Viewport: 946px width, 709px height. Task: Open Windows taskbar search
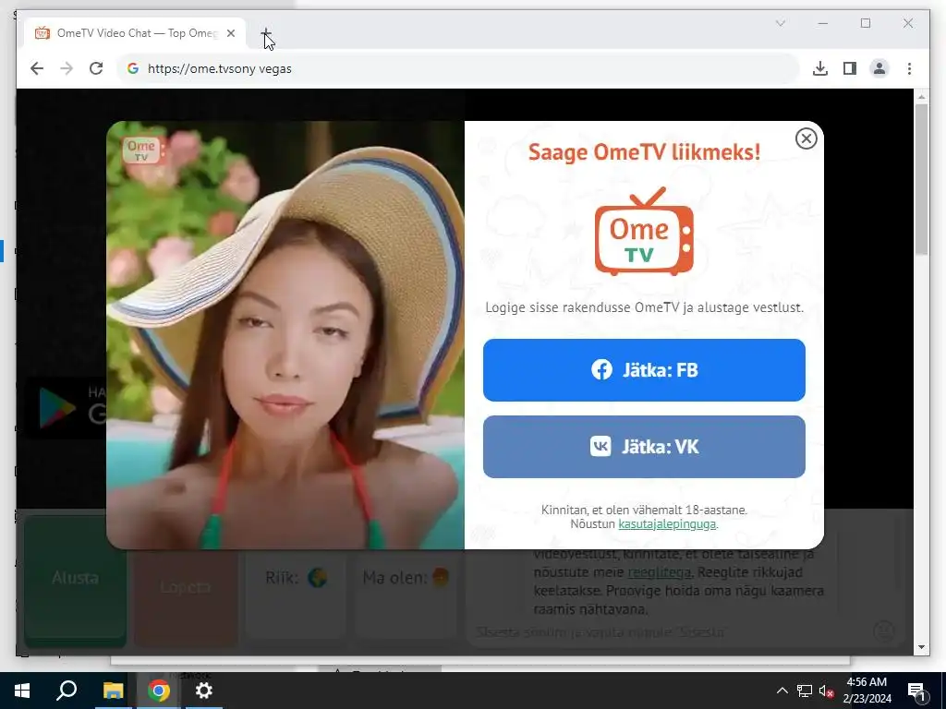[x=67, y=691]
